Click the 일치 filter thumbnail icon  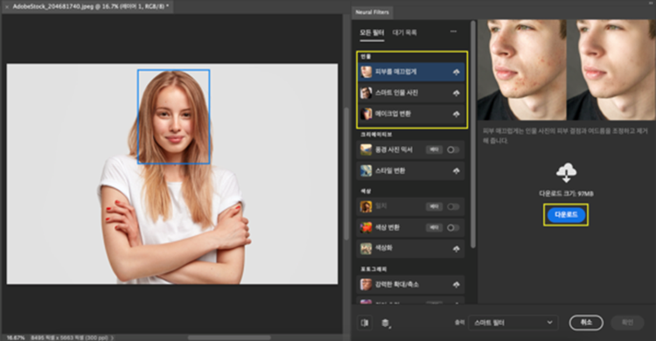pyautogui.click(x=366, y=206)
